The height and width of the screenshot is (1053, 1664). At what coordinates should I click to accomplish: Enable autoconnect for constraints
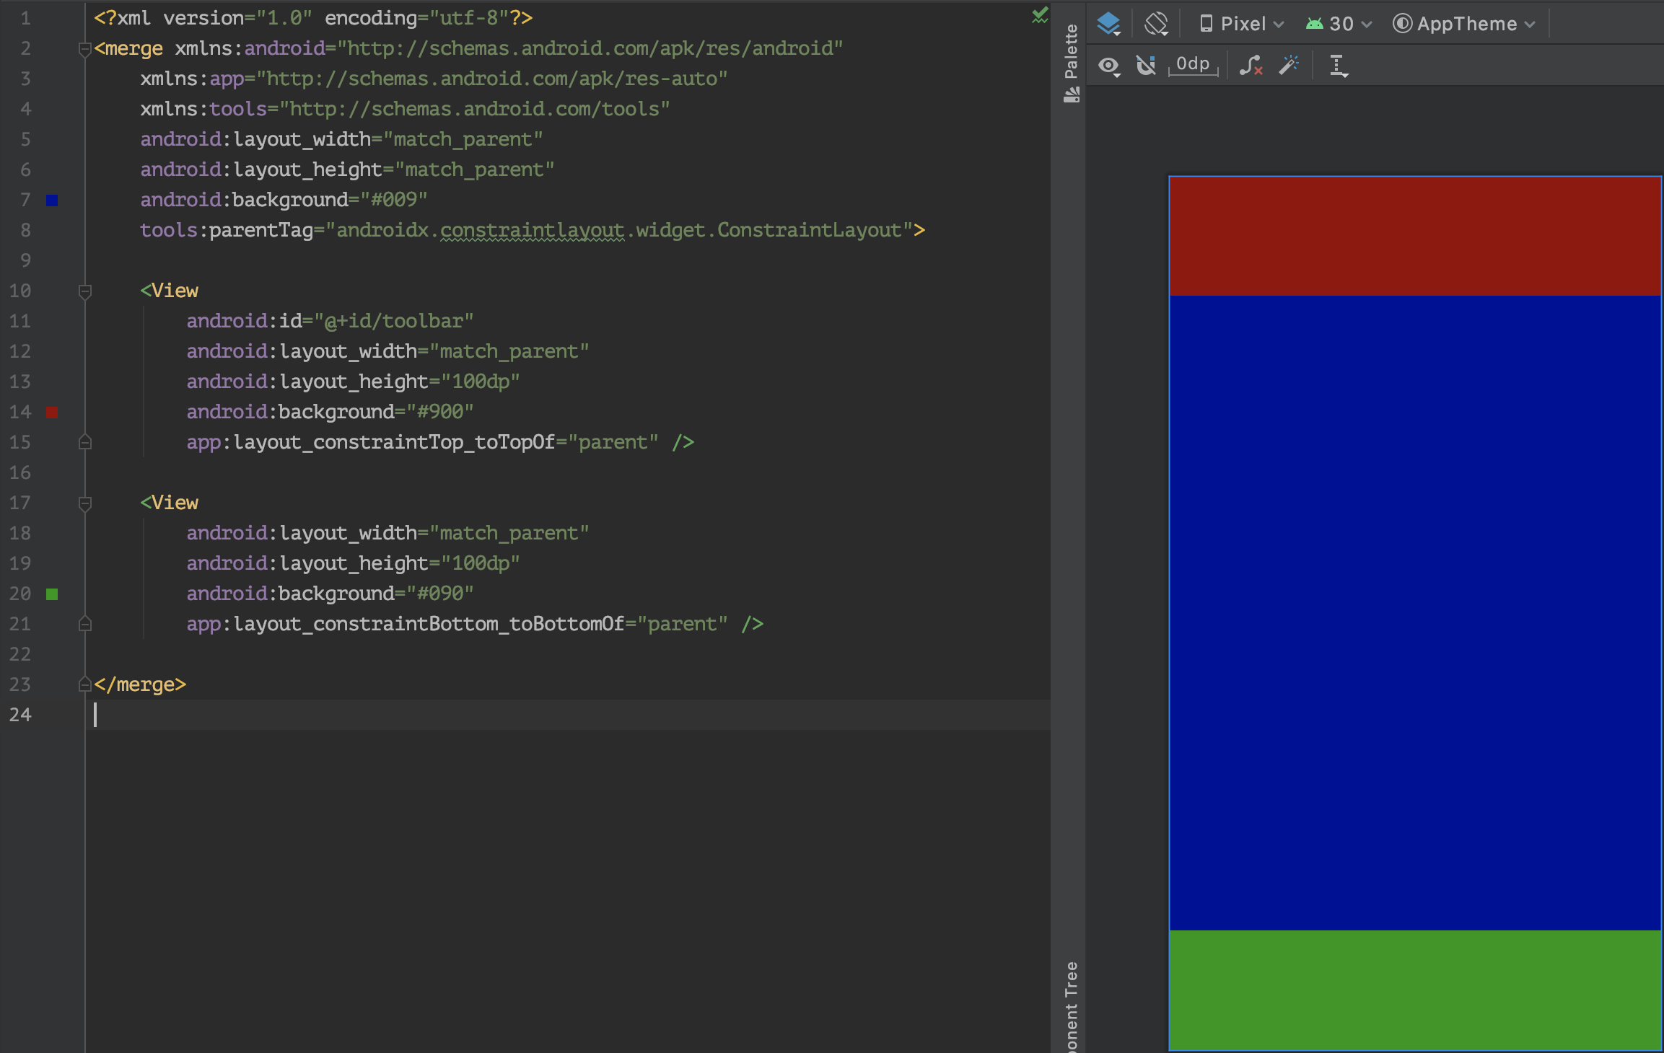tap(1147, 65)
